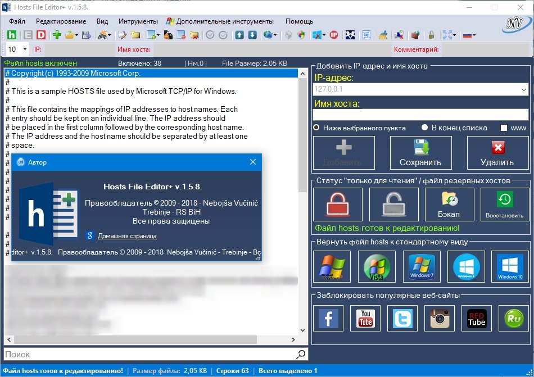Restore default hosts for Windows Vista
534x377 pixels.
point(377,266)
